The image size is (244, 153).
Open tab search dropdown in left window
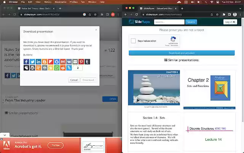click(118, 8)
